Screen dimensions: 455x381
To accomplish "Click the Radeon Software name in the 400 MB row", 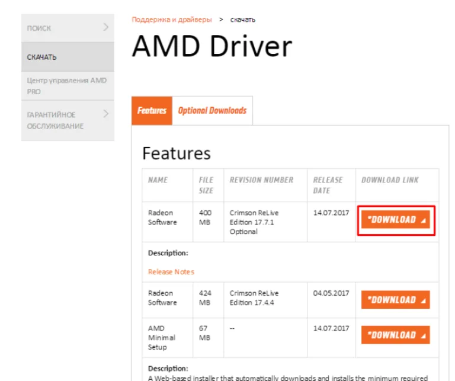I will click(162, 217).
